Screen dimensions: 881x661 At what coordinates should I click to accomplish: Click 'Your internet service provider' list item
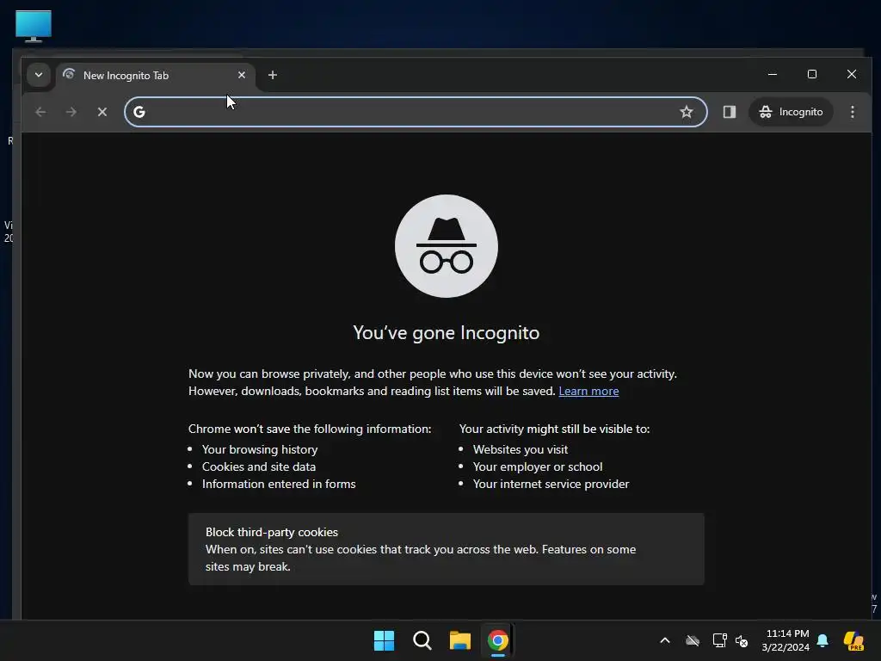pos(551,484)
